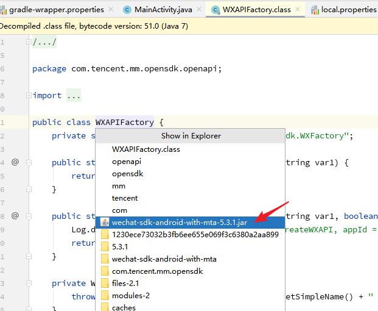The height and width of the screenshot is (311, 378).
Task: Choose the files-2.1 folder entry
Action: [190, 284]
